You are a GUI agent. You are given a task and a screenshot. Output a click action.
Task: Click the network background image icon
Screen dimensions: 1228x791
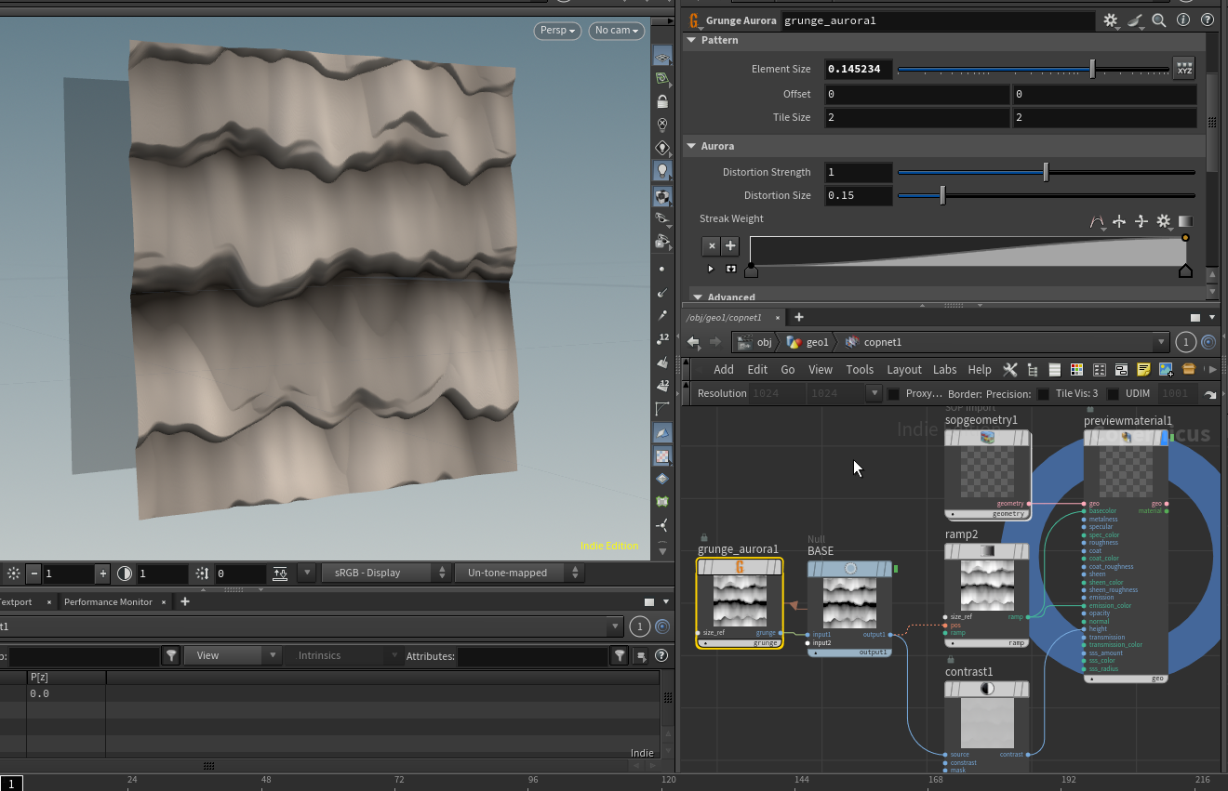[x=1166, y=369]
